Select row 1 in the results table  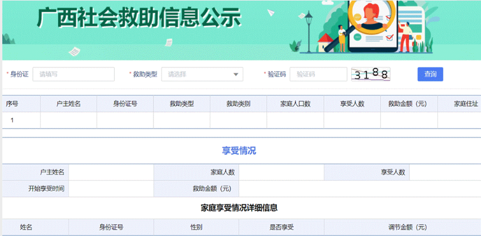click(12, 120)
